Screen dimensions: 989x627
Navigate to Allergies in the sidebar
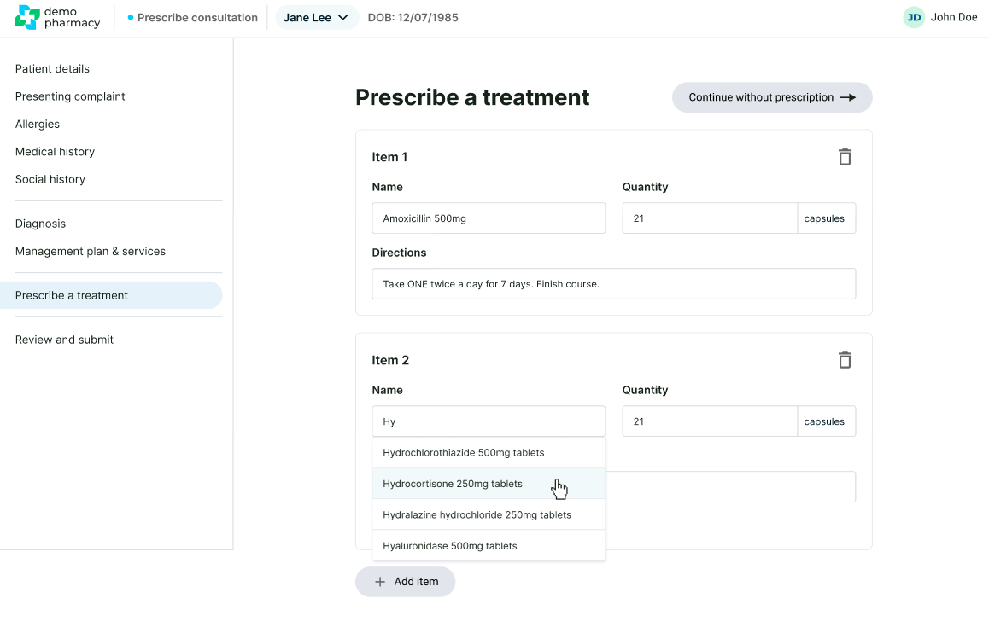(38, 125)
